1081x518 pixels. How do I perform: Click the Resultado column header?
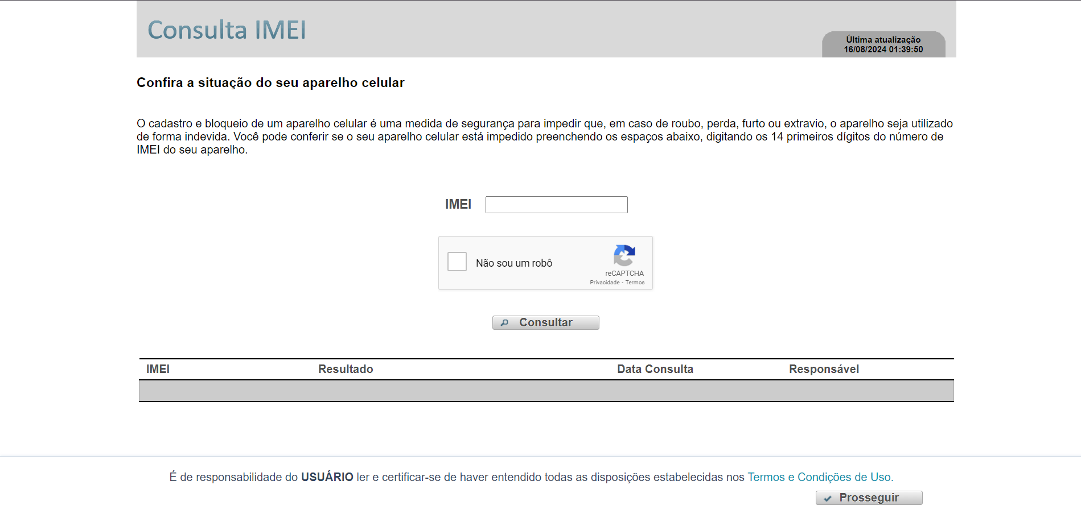point(346,369)
